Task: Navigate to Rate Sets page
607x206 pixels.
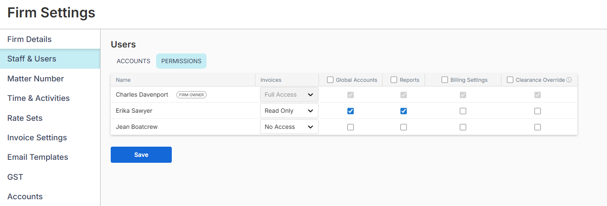Action: pos(25,118)
